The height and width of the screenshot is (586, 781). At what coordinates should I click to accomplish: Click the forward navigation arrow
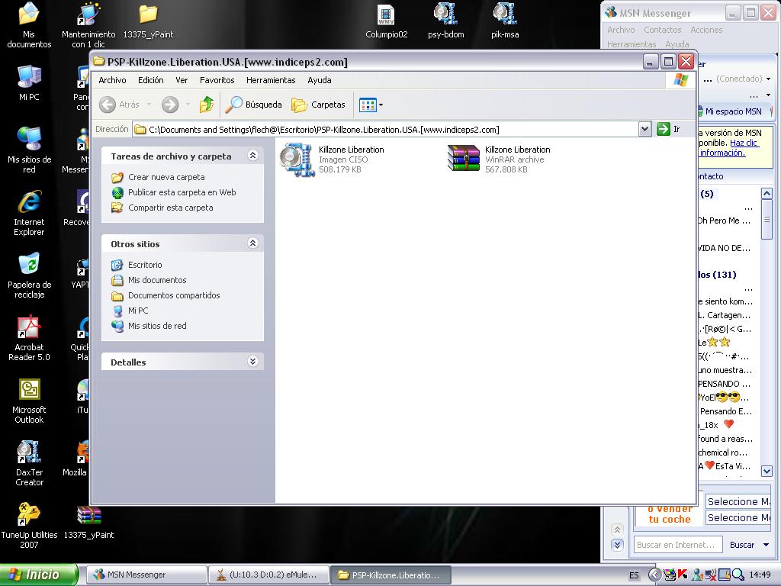click(x=170, y=105)
